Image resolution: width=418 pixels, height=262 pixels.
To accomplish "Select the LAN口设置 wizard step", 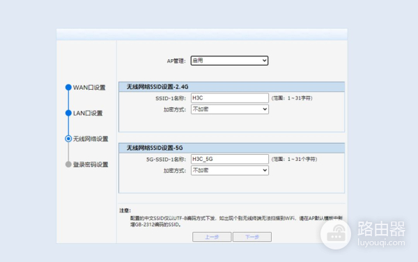I will 88,113.
